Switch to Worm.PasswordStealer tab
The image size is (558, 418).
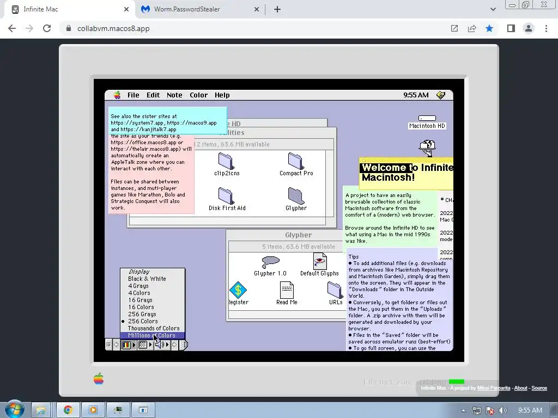click(x=199, y=9)
